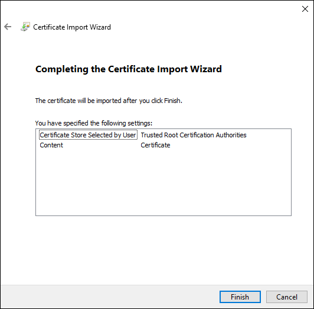Go back using the left arrow

[x=8, y=27]
